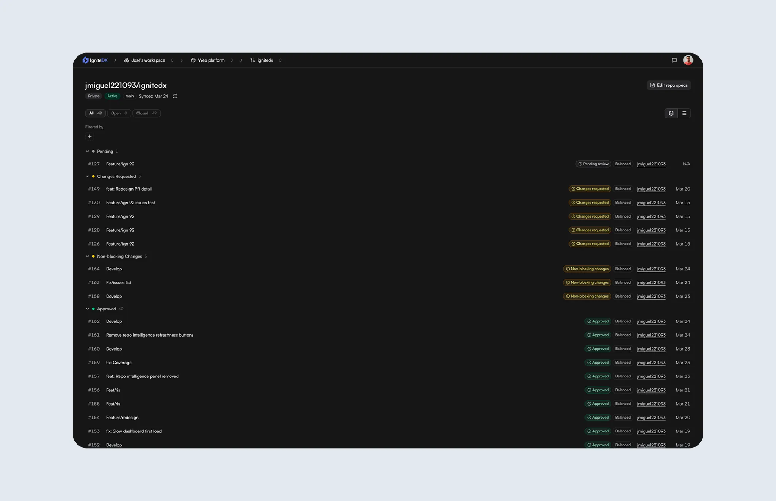Collapse the Changes Requested group
This screenshot has height=501, width=776.
pos(87,176)
